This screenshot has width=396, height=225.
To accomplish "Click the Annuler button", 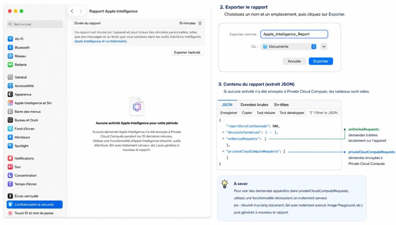I will 294,61.
